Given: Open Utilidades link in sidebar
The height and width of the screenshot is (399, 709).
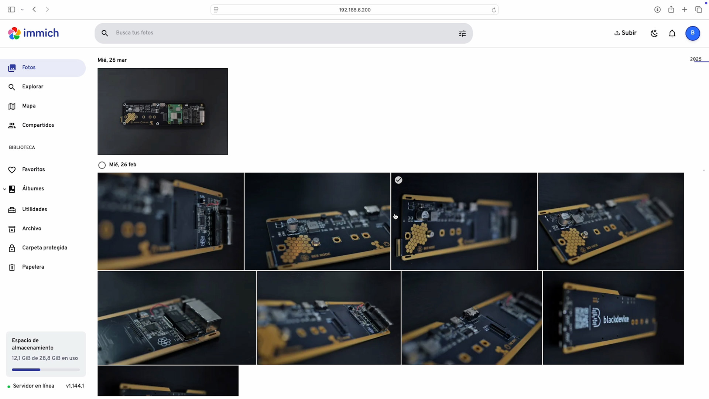Looking at the screenshot, I should click(34, 209).
